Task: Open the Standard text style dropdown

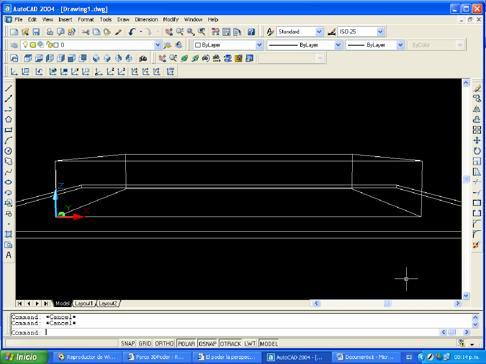Action: tap(319, 31)
